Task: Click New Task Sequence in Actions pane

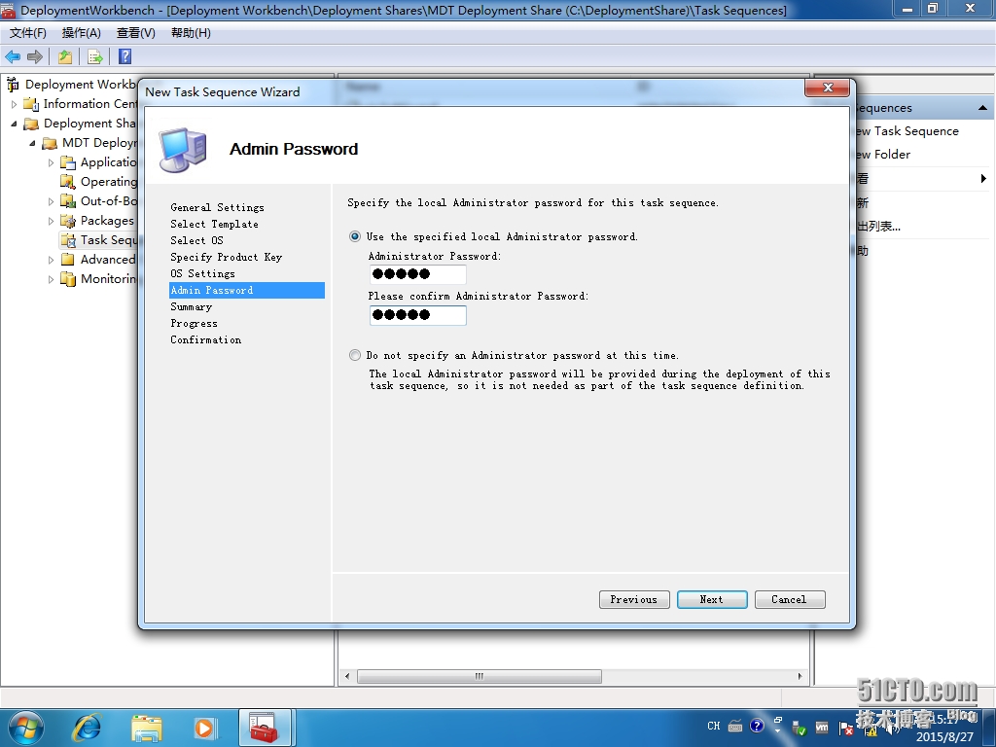Action: click(907, 131)
